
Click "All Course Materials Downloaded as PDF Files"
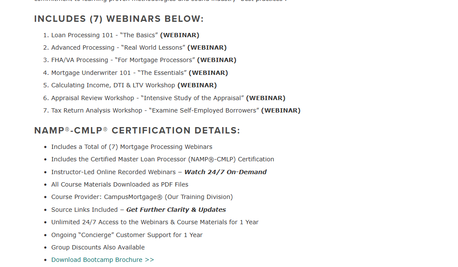click(x=120, y=184)
